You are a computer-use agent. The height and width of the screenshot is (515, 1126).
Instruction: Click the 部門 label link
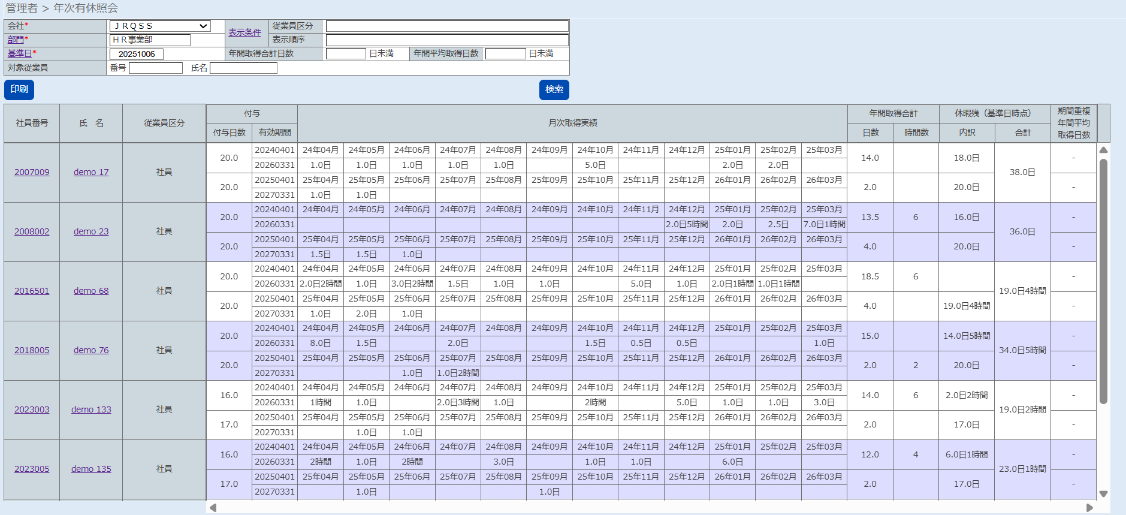[16, 40]
